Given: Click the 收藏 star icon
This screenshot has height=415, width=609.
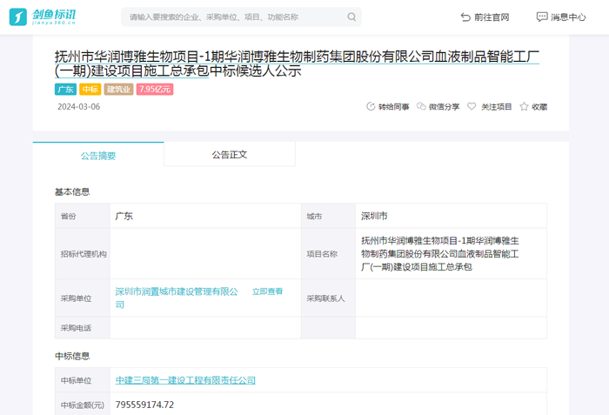Looking at the screenshot, I should tap(524, 106).
